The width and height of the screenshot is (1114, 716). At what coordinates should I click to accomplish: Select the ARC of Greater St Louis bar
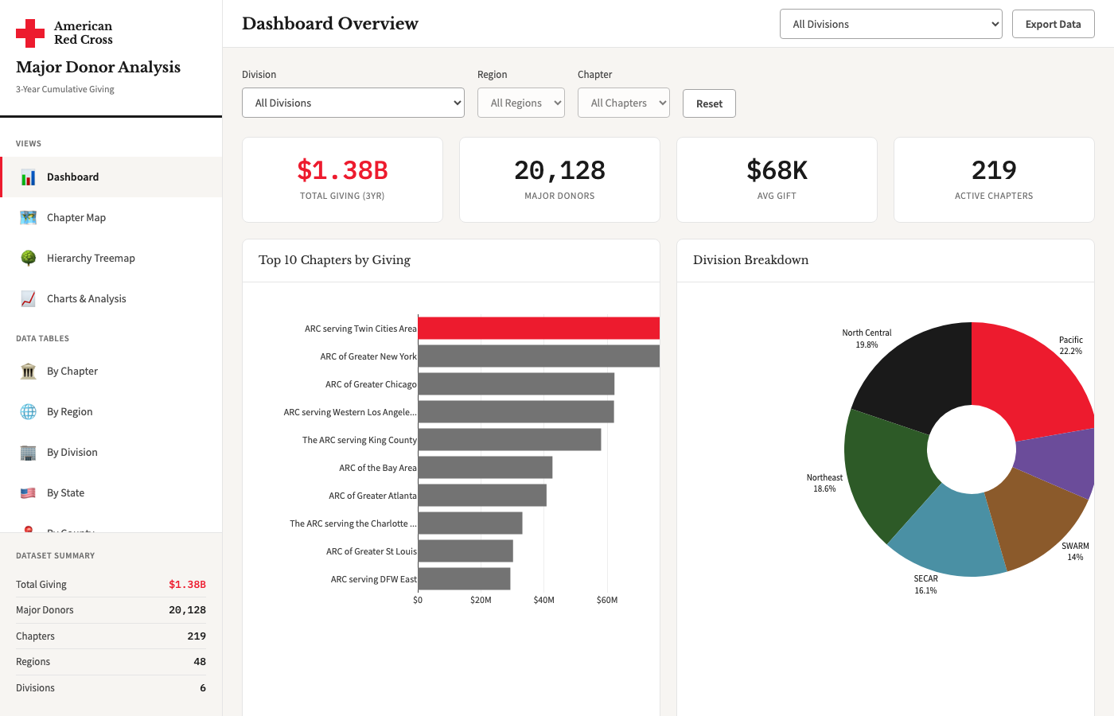pyautogui.click(x=465, y=551)
